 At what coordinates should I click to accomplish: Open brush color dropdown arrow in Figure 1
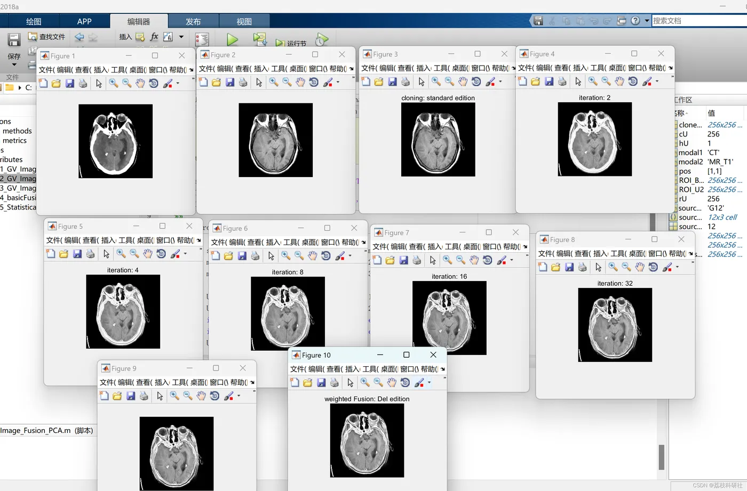click(178, 83)
